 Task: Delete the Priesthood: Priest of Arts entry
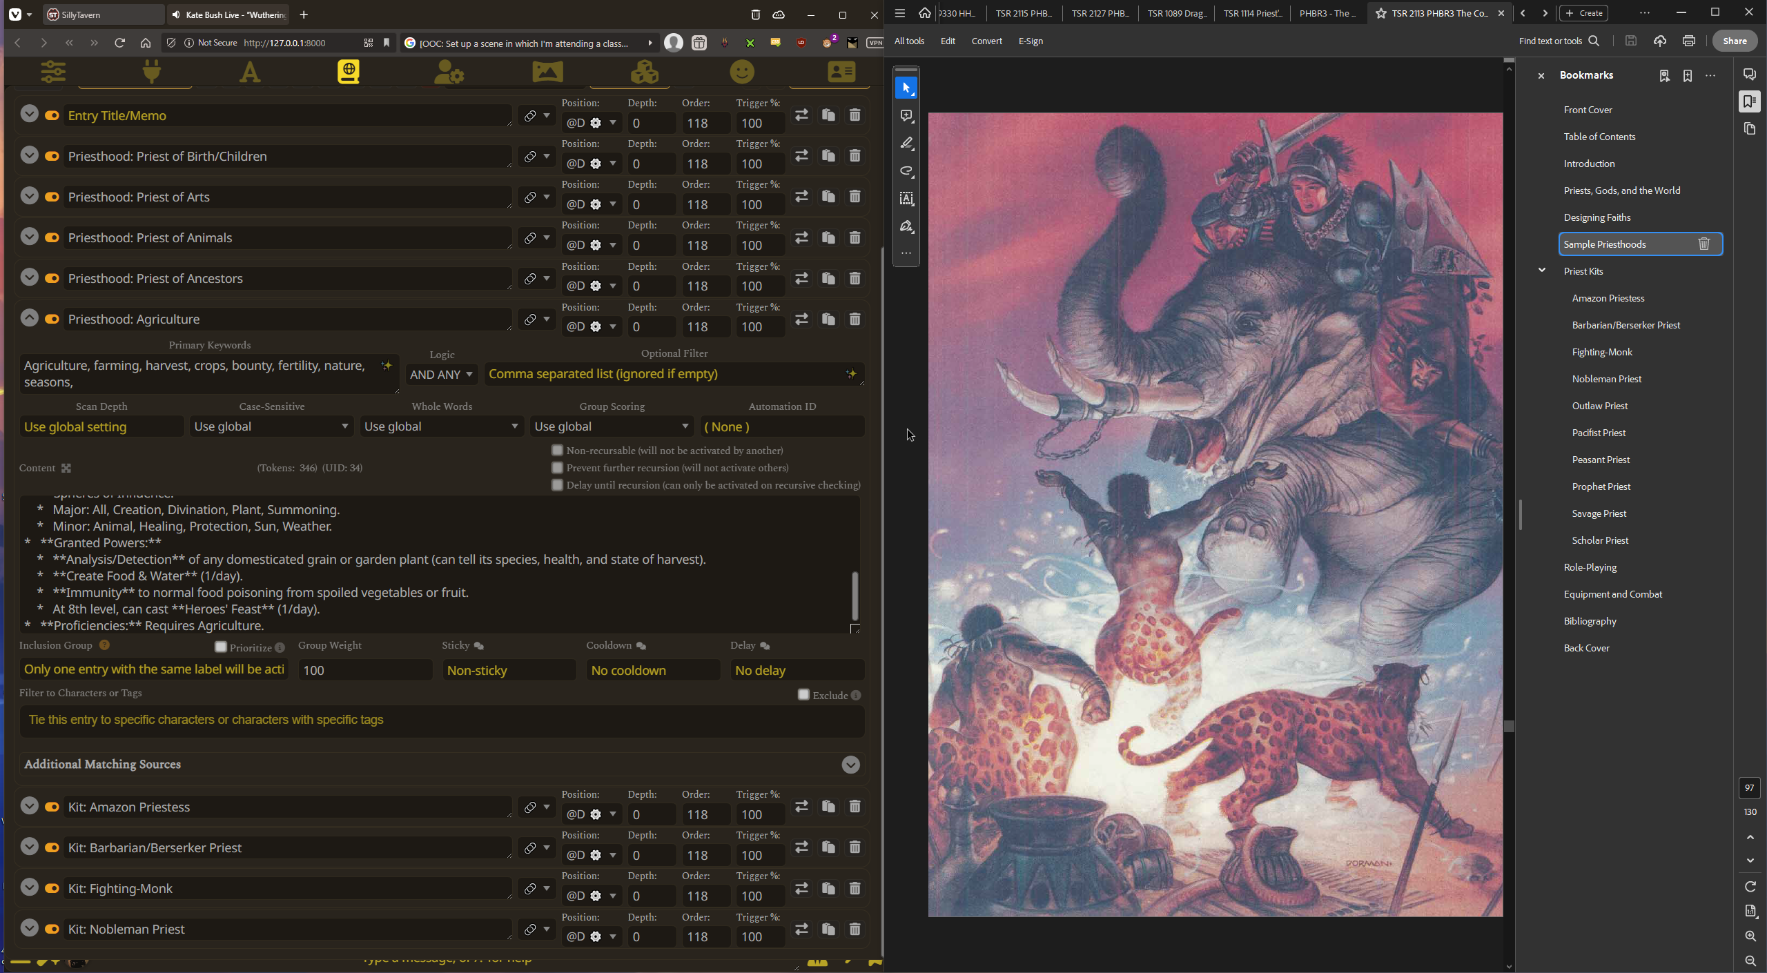click(855, 197)
